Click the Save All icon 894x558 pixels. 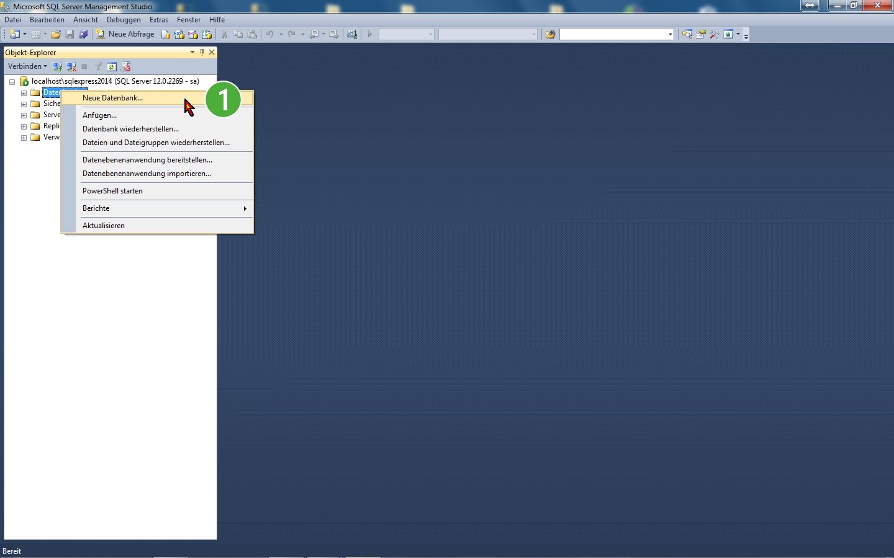tap(83, 34)
